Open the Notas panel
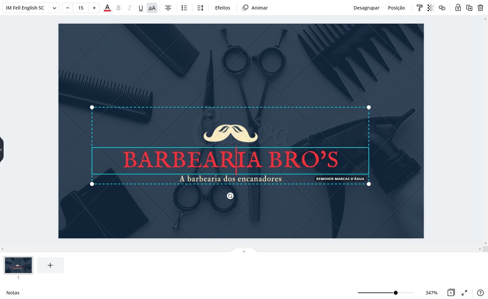488x299 pixels. pyautogui.click(x=13, y=293)
